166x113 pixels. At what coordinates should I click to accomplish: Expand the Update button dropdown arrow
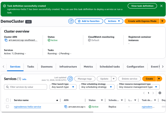114,79
